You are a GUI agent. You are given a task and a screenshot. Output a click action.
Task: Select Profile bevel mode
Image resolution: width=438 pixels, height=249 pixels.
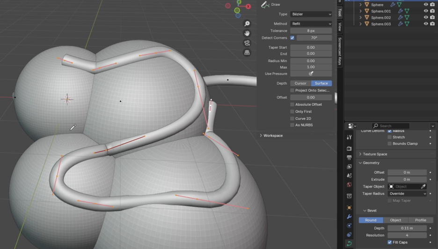tap(421, 220)
